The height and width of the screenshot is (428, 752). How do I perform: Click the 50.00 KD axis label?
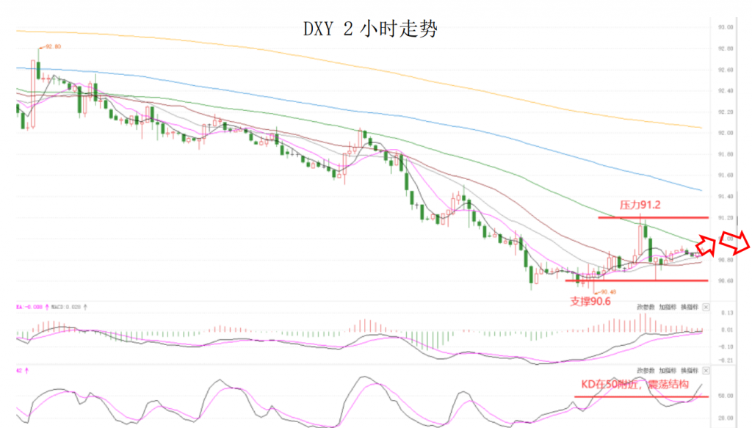(x=725, y=396)
